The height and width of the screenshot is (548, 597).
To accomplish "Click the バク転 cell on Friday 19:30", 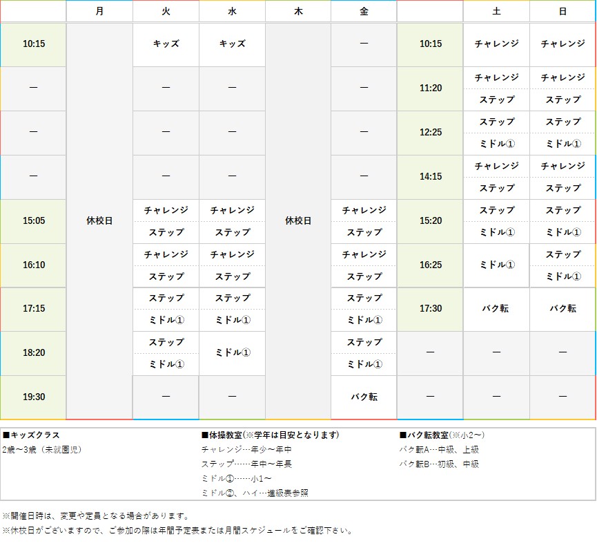I will (363, 397).
